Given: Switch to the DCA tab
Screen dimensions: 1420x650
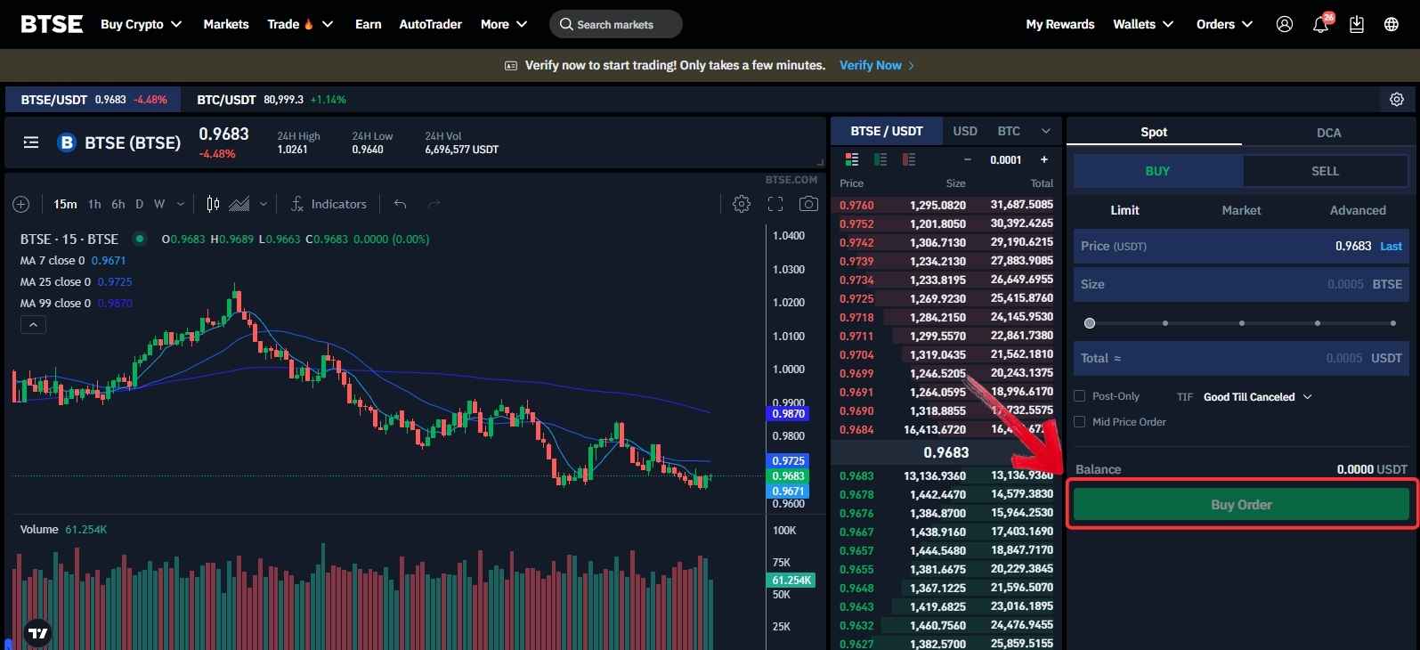Looking at the screenshot, I should point(1328,132).
